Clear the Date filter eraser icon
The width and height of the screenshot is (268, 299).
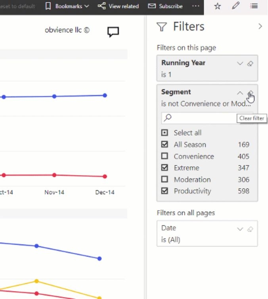[250, 229]
